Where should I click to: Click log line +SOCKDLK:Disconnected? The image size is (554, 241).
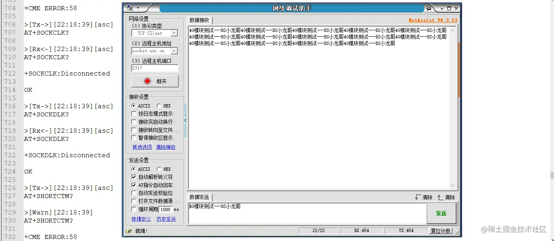click(67, 155)
